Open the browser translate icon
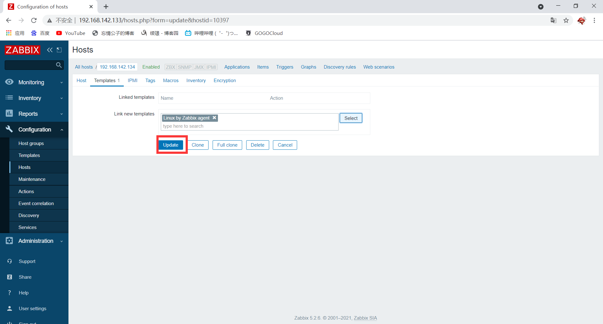The height and width of the screenshot is (324, 603). pos(553,20)
